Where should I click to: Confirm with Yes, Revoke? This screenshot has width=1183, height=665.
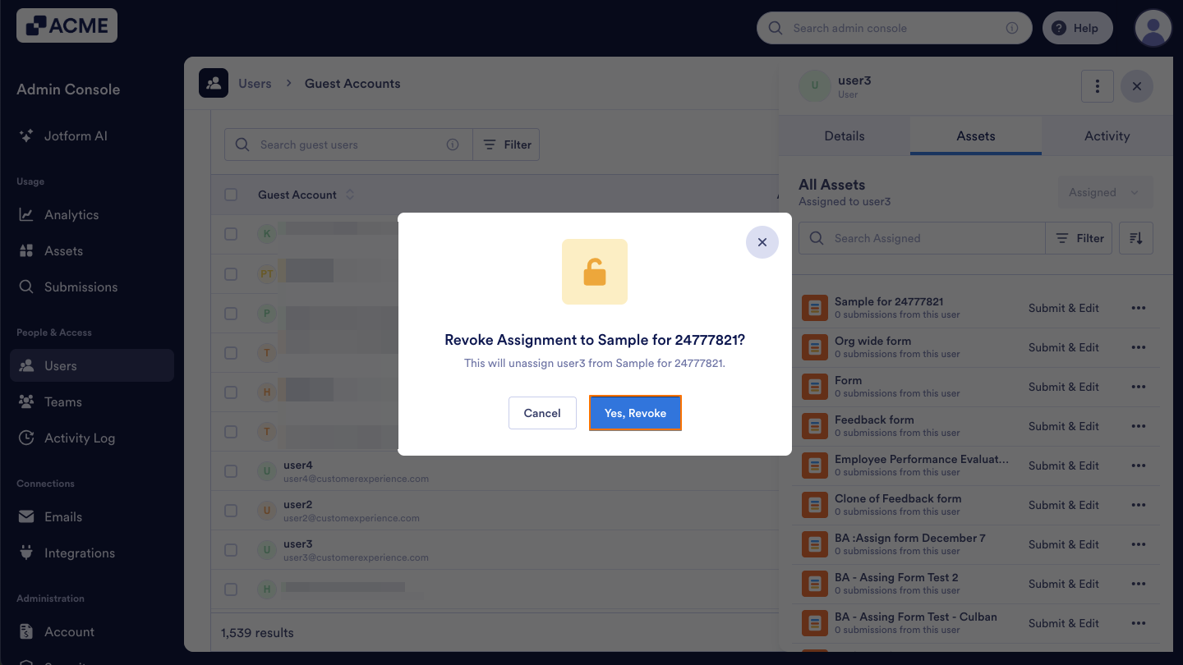(x=635, y=413)
